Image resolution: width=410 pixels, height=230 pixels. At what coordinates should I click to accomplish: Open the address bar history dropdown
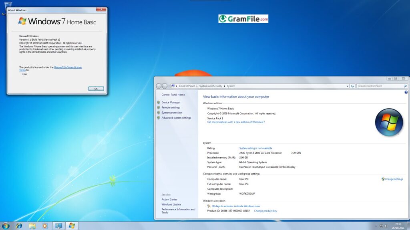pyautogui.click(x=347, y=86)
